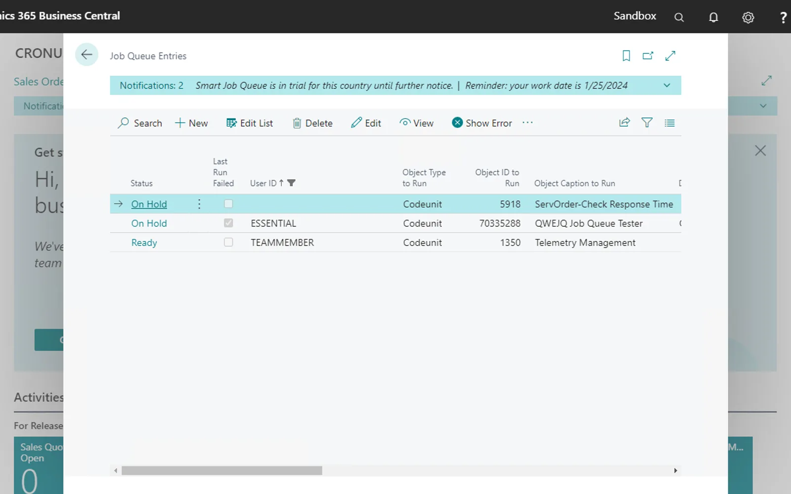Toggle Last Run Failed checkbox for TEAMMEMBER row
Image resolution: width=791 pixels, height=494 pixels.
228,242
